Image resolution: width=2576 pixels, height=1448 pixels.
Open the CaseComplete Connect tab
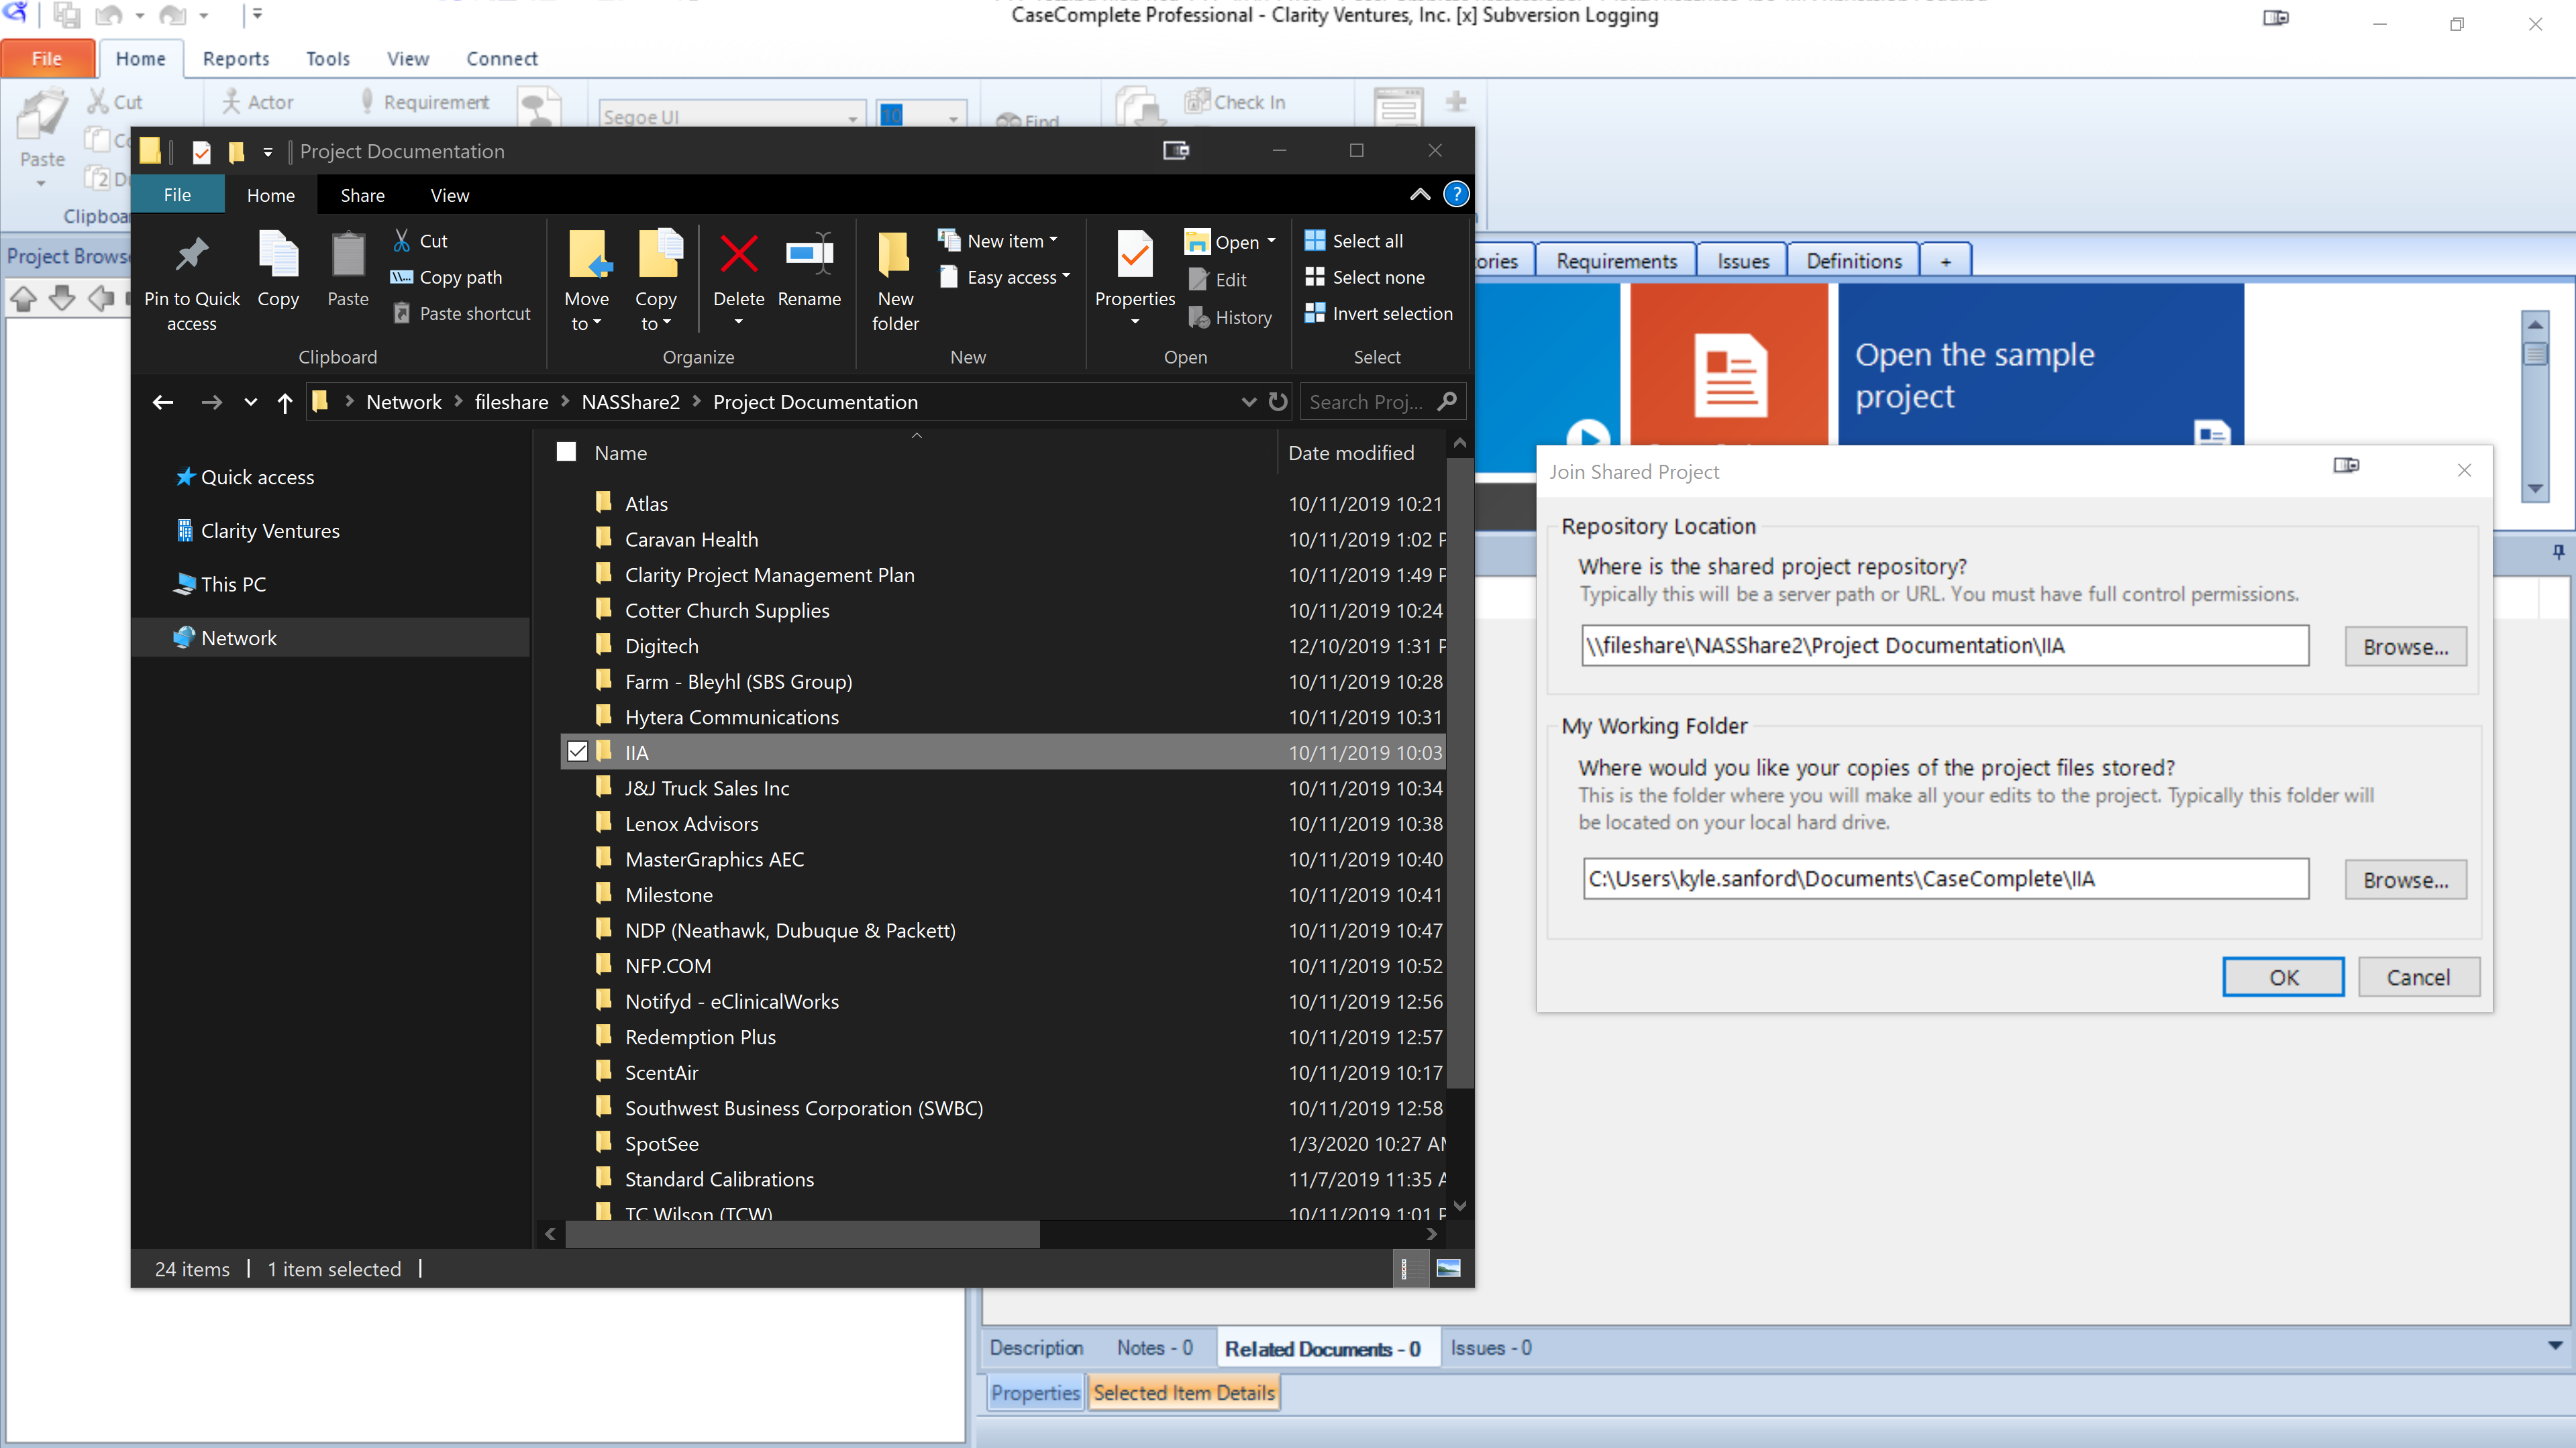pos(502,59)
